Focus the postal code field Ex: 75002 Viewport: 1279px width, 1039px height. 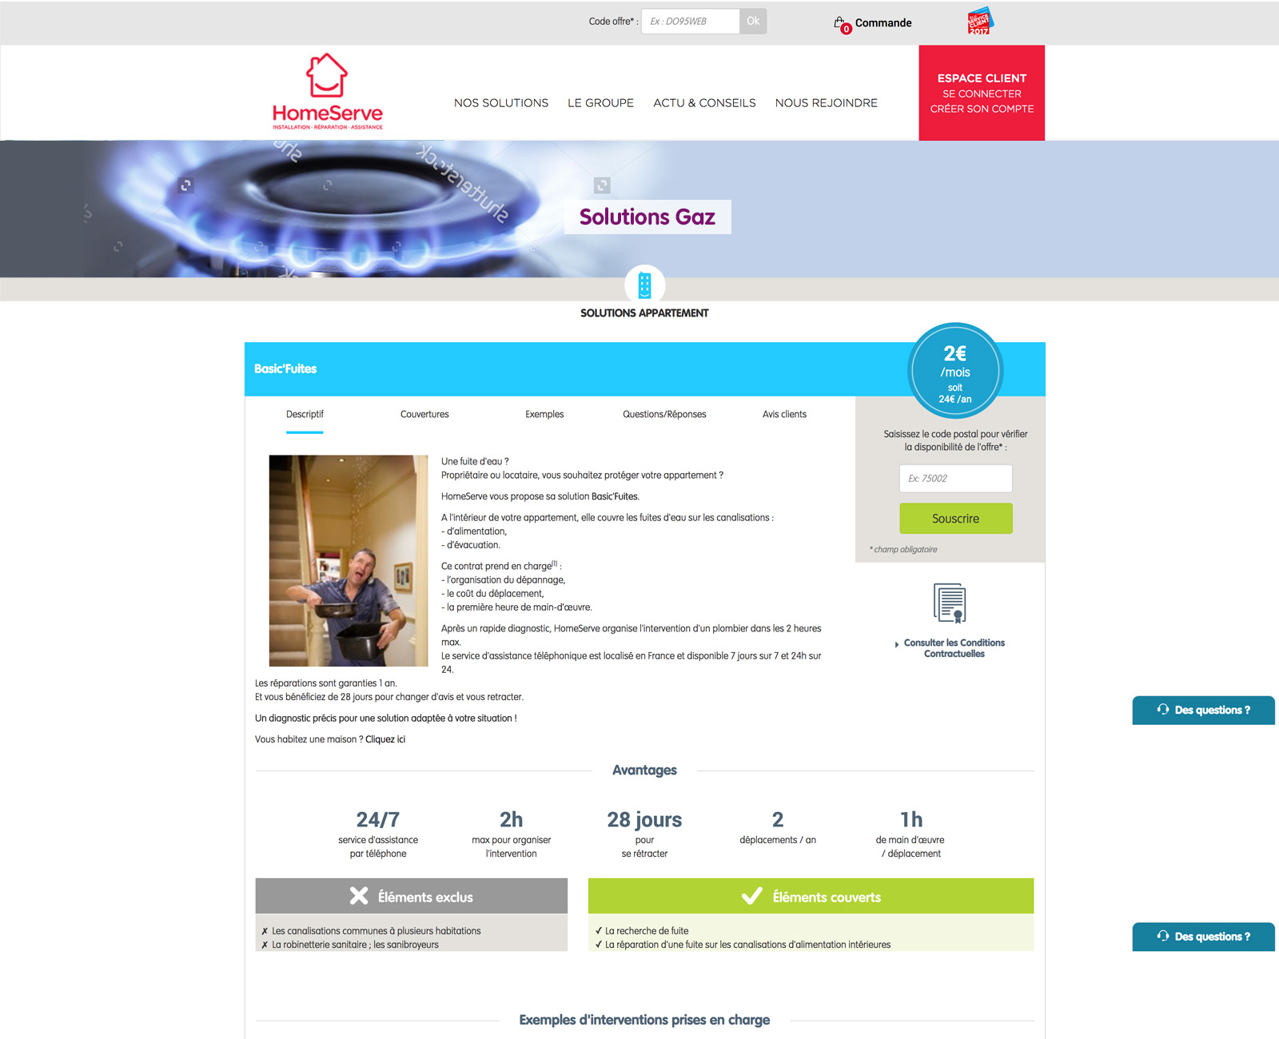tap(955, 479)
